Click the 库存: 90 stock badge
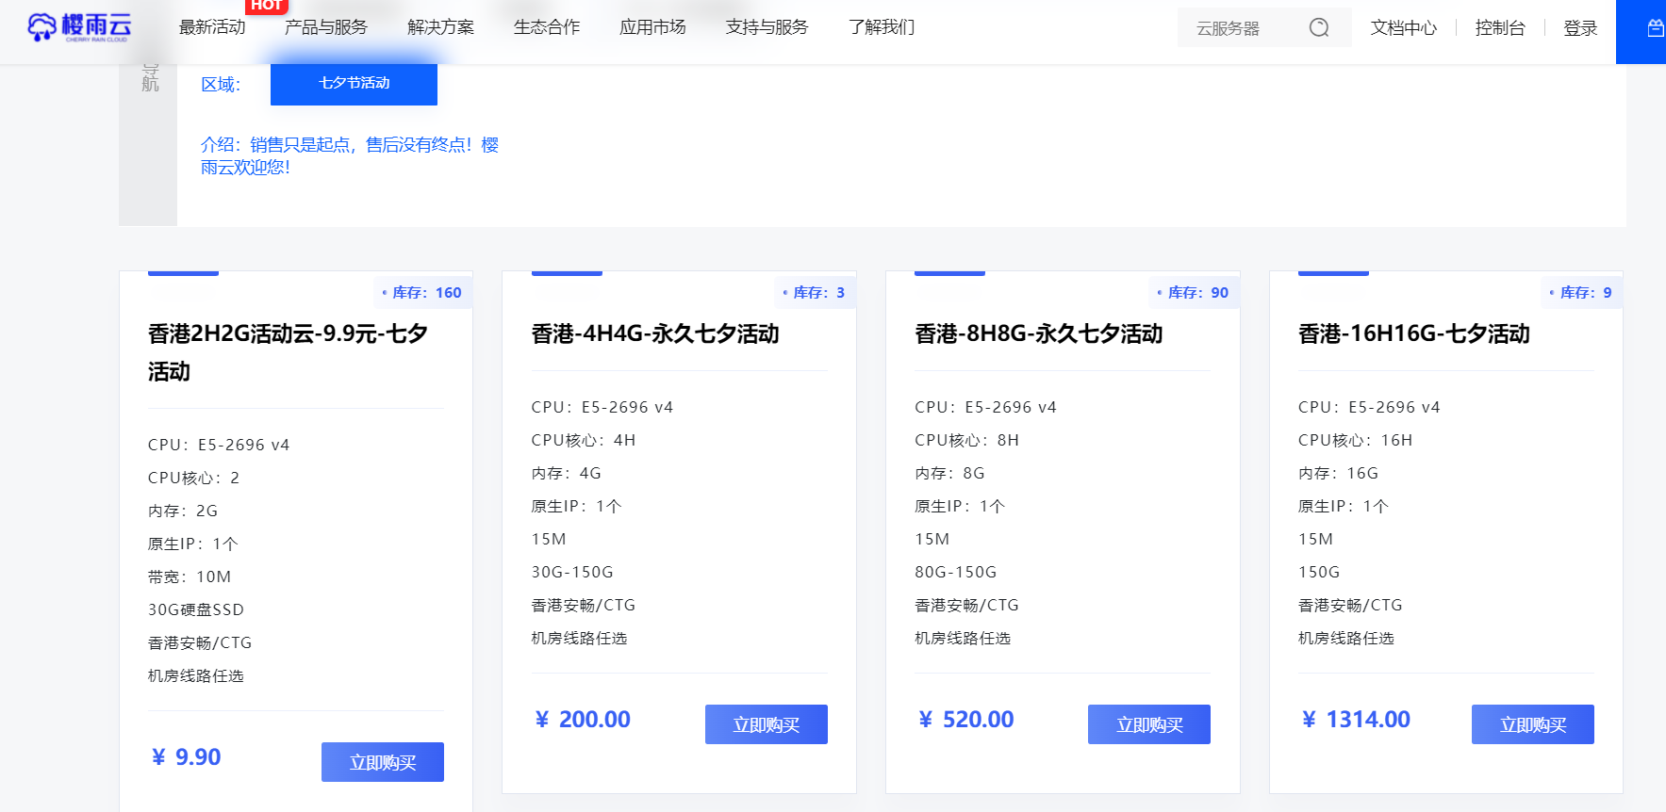Image resolution: width=1666 pixels, height=812 pixels. point(1194,292)
